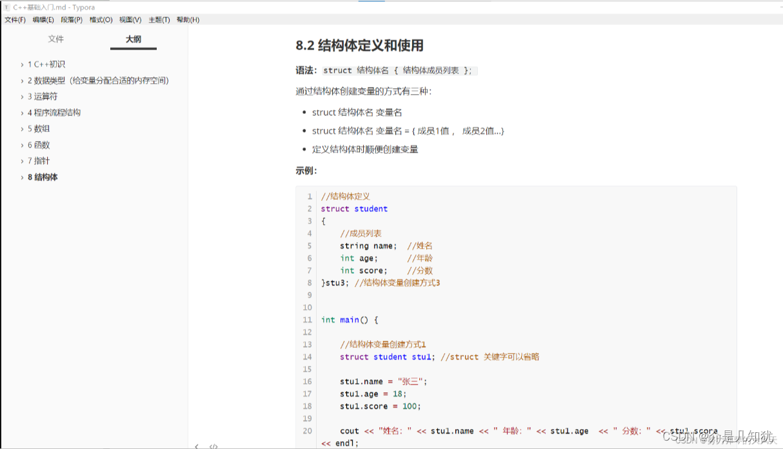Expand the '1 C++初识' outline arrow
This screenshot has height=449, width=783.
(x=22, y=64)
